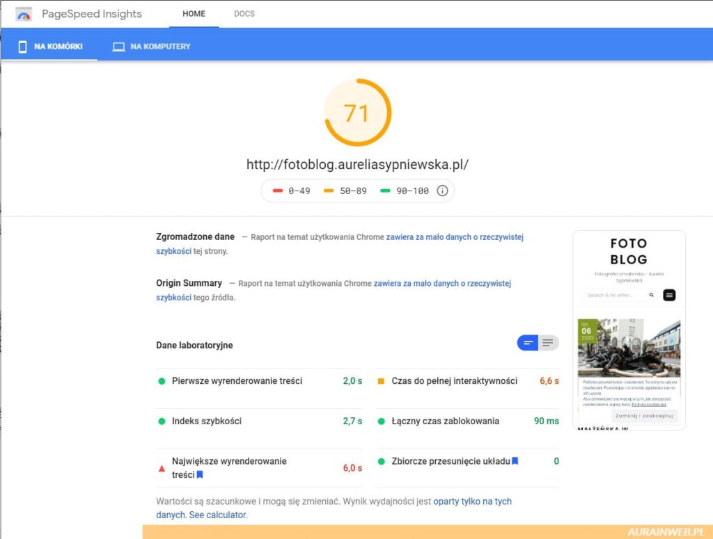Click the tested URL fotoblog.aureliasypniewska.pl

click(357, 164)
